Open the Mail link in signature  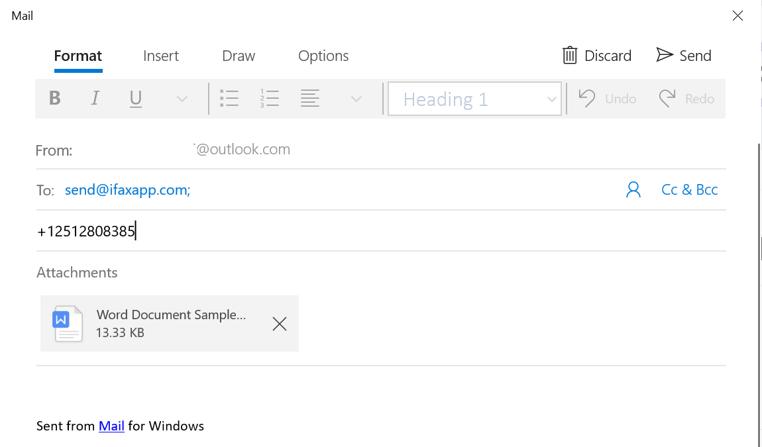pyautogui.click(x=111, y=426)
